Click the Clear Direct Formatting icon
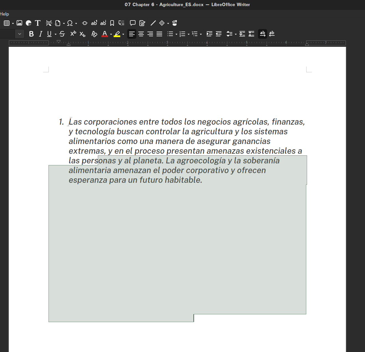The width and height of the screenshot is (365, 352). (x=94, y=34)
